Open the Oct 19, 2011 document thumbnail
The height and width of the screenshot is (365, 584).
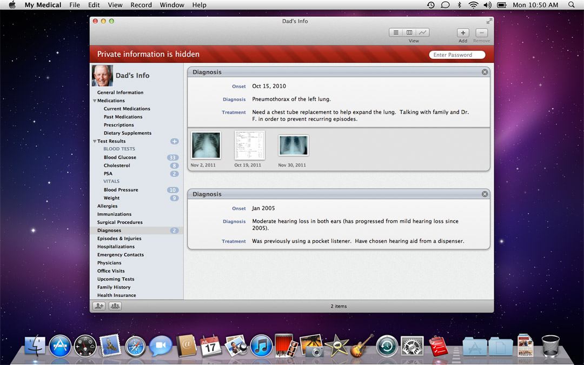coord(249,145)
